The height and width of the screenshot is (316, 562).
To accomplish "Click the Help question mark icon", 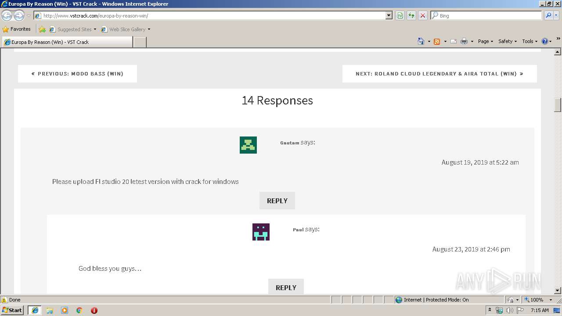I will coord(545,41).
